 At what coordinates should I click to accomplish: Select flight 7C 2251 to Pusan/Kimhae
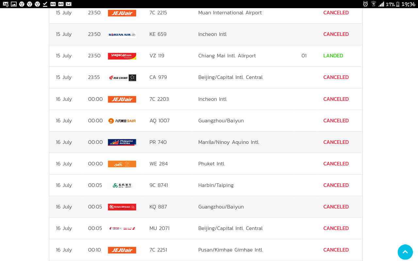(158, 250)
